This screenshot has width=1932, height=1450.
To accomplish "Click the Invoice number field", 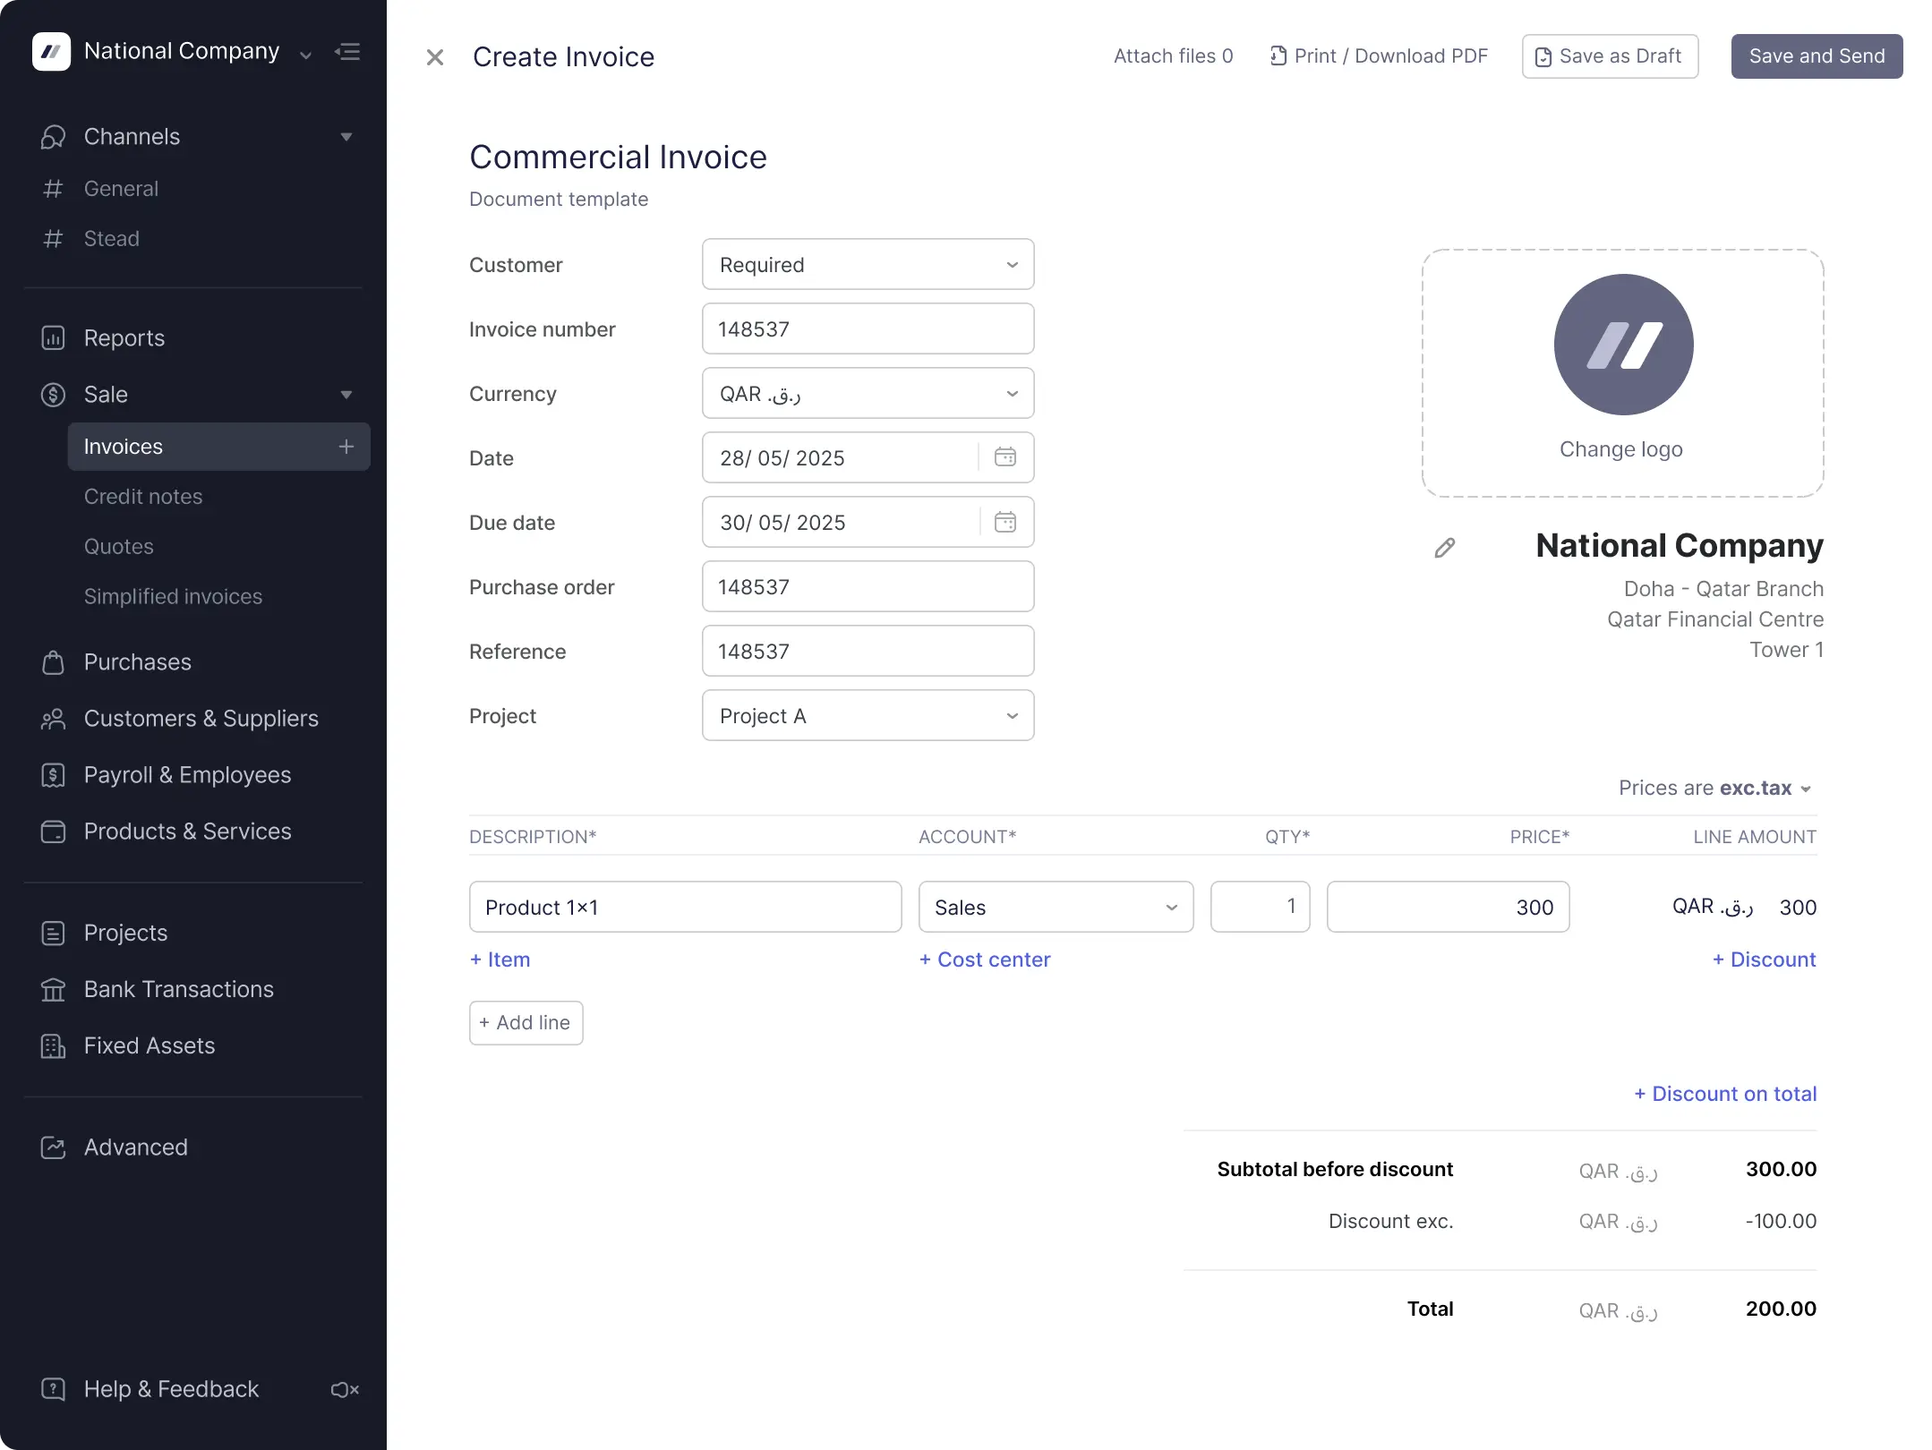I will click(868, 328).
